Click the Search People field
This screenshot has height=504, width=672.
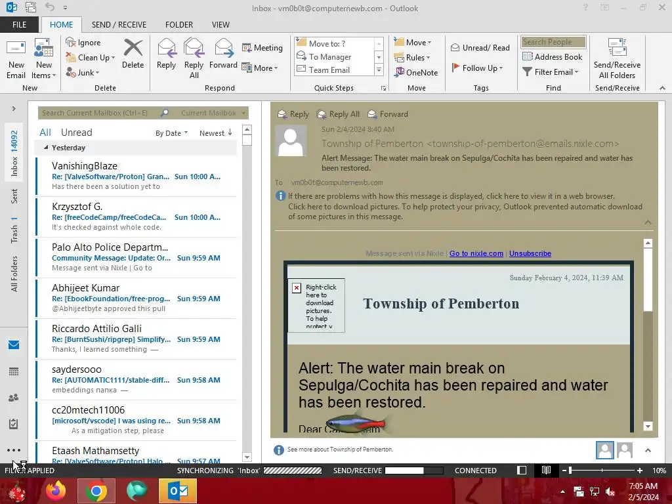[553, 42]
